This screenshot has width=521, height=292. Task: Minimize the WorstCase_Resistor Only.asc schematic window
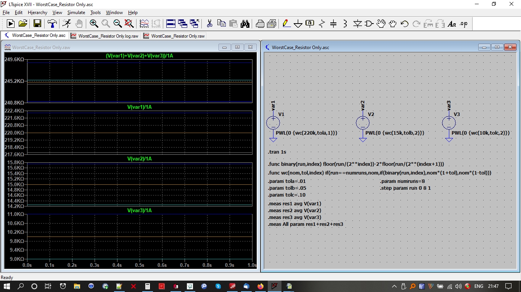click(x=484, y=47)
